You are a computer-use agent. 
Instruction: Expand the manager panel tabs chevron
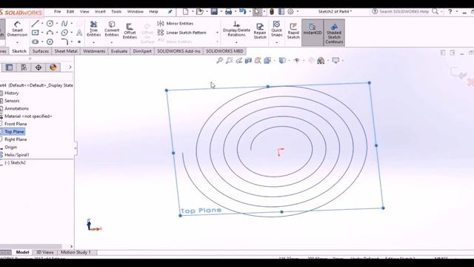click(70, 67)
